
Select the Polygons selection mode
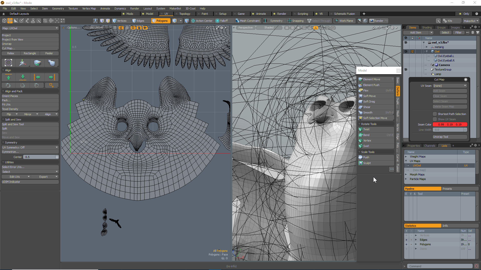(160, 21)
